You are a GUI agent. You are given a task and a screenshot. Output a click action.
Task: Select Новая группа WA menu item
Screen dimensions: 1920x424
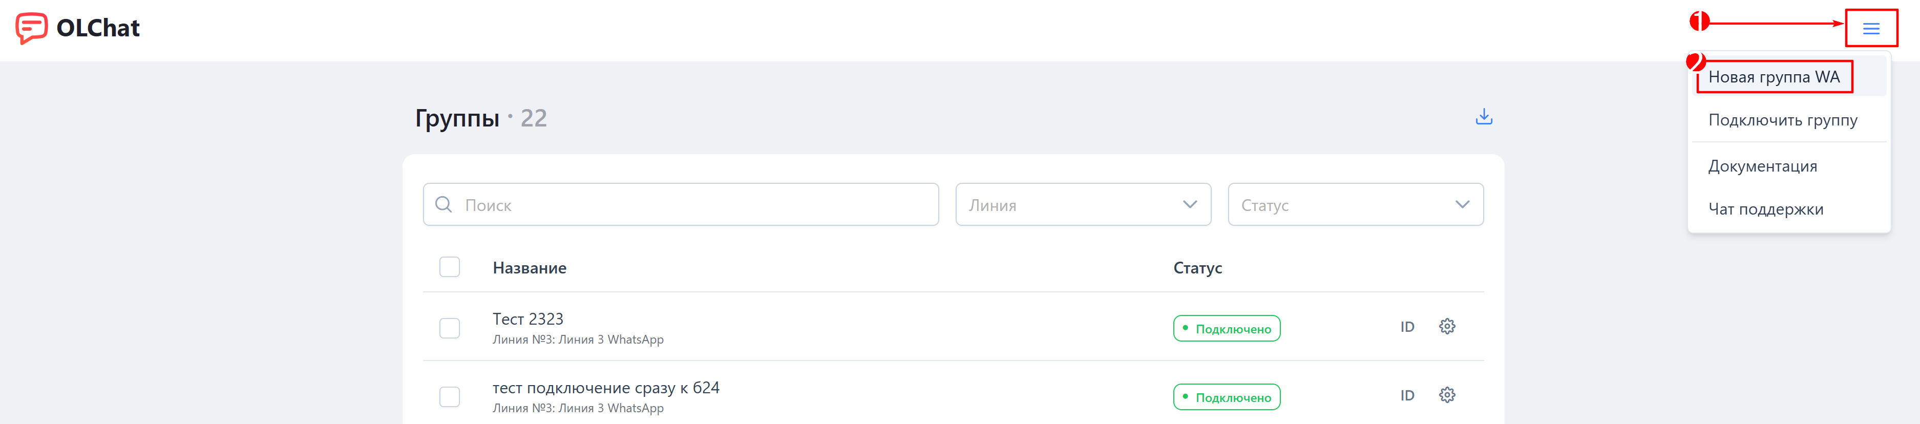click(x=1774, y=77)
